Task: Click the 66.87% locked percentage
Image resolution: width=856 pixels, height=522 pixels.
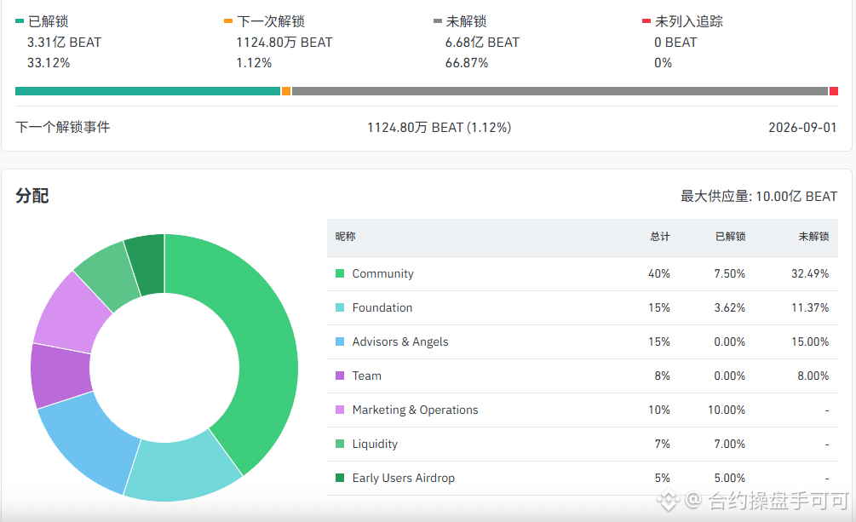Action: pyautogui.click(x=467, y=63)
